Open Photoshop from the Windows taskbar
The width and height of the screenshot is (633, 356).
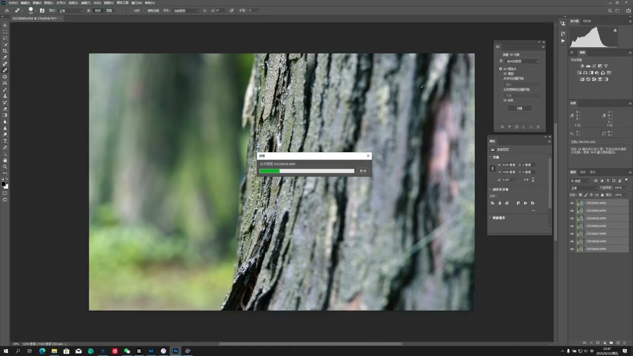tap(175, 351)
